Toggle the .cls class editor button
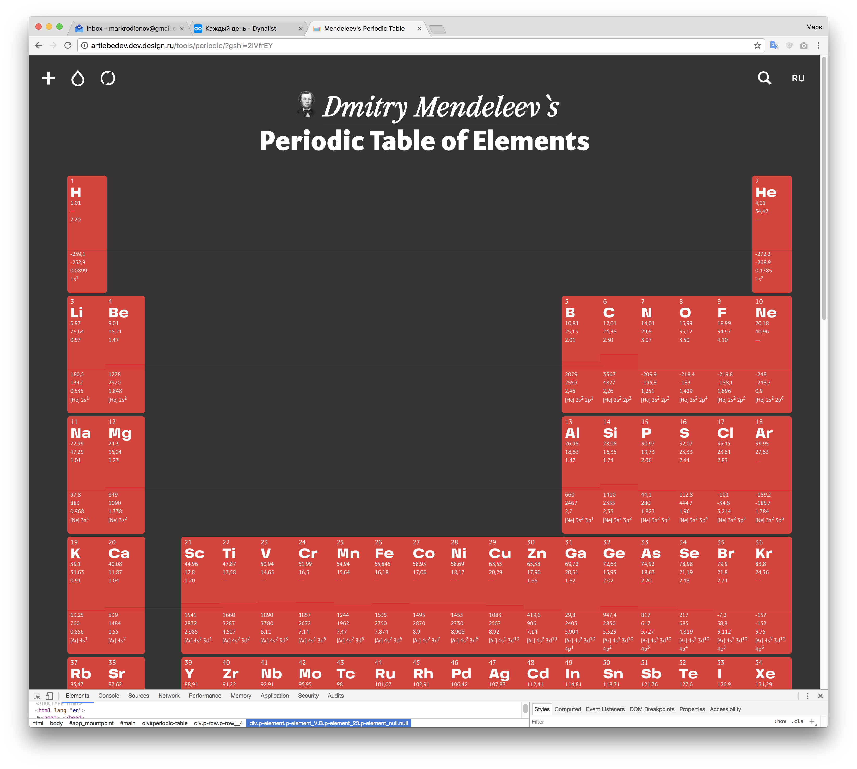Viewport: 857px width, 769px height. tap(798, 721)
